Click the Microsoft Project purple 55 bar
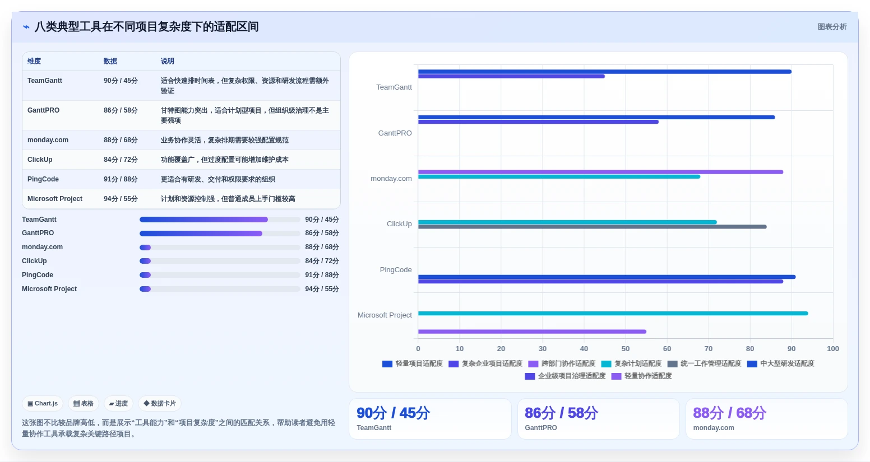Screen dimensions: 870x462 click(532, 332)
